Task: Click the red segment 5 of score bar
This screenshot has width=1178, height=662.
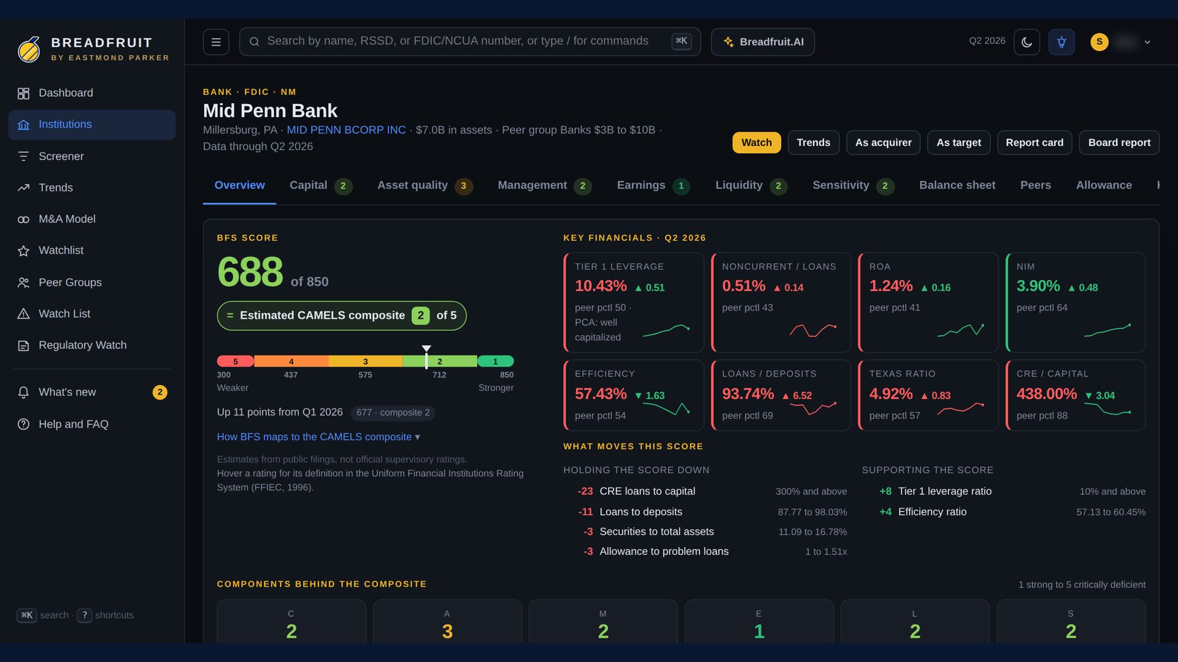Action: [236, 362]
